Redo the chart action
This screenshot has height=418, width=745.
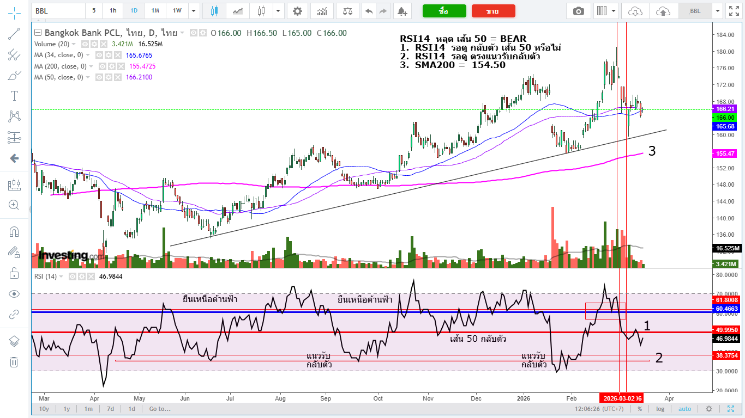point(383,10)
